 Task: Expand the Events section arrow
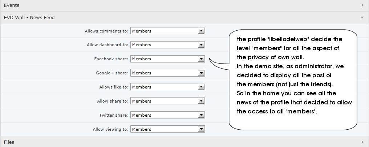pos(362,5)
